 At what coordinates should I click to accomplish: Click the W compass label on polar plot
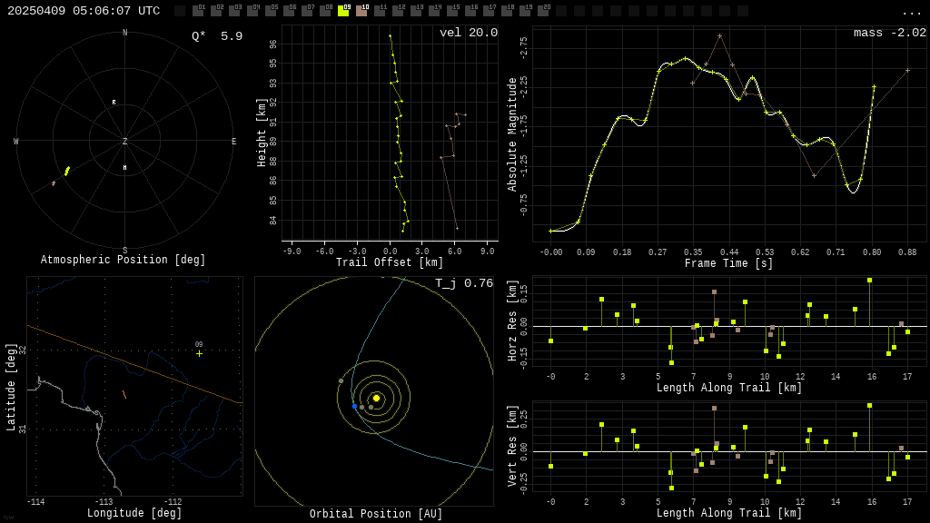(x=16, y=141)
